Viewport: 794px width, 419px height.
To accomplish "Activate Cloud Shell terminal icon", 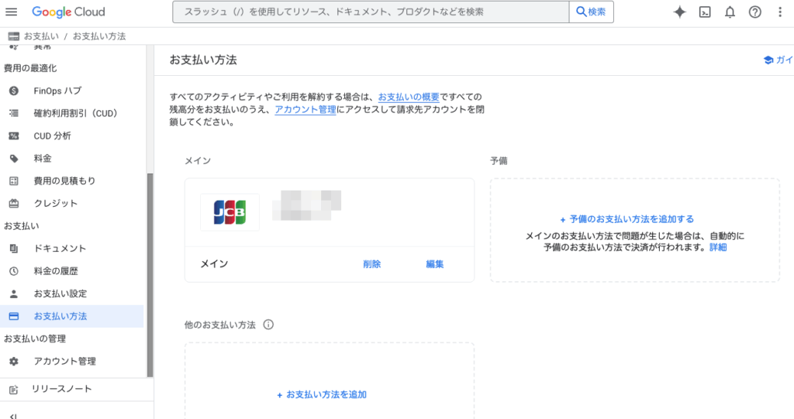I will click(x=705, y=12).
